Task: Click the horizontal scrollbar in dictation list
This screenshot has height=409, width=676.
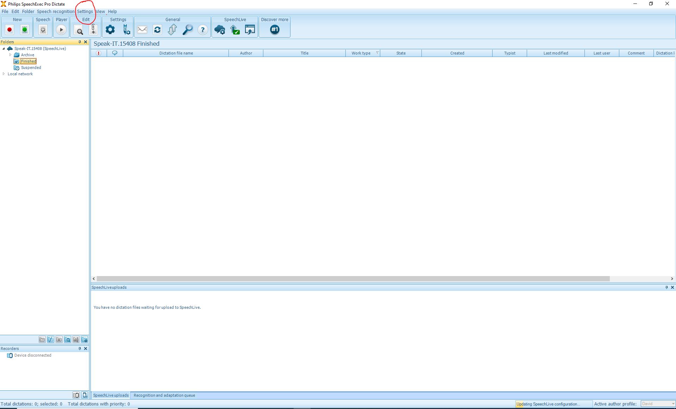Action: 353,279
